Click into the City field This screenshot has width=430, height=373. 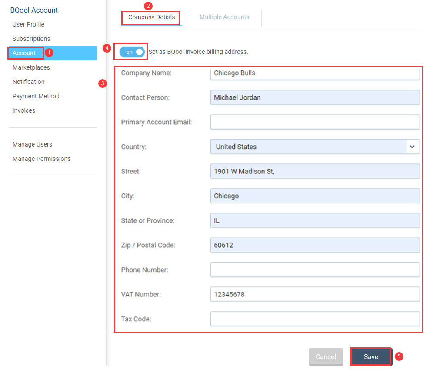[x=315, y=196]
